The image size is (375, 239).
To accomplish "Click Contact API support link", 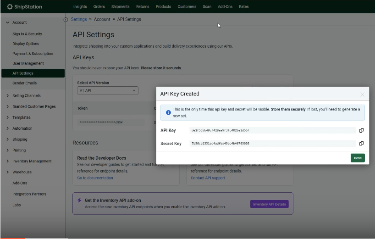I will [208, 178].
